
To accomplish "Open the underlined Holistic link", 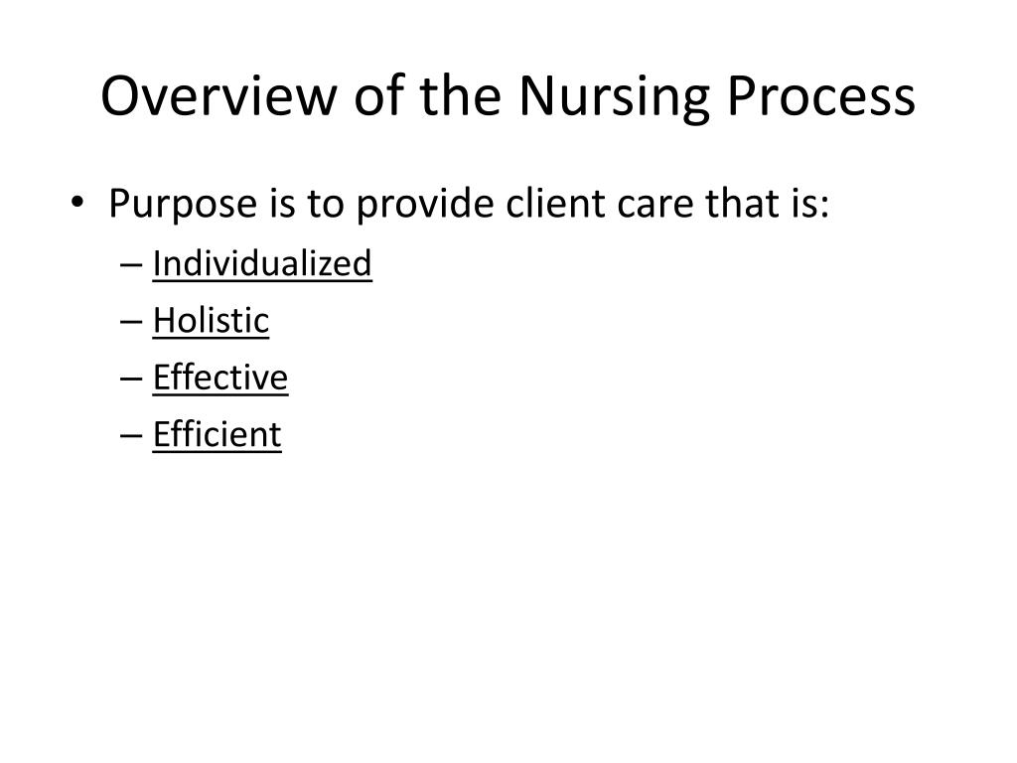I will tap(211, 321).
